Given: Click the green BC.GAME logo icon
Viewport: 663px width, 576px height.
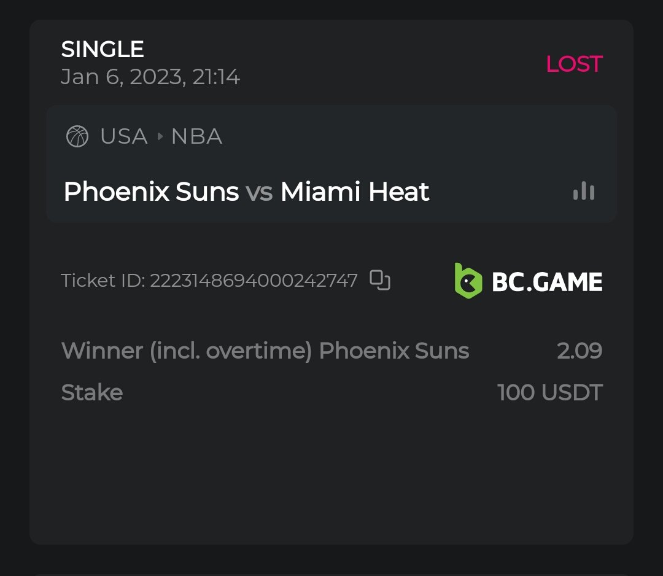Looking at the screenshot, I should pos(468,281).
